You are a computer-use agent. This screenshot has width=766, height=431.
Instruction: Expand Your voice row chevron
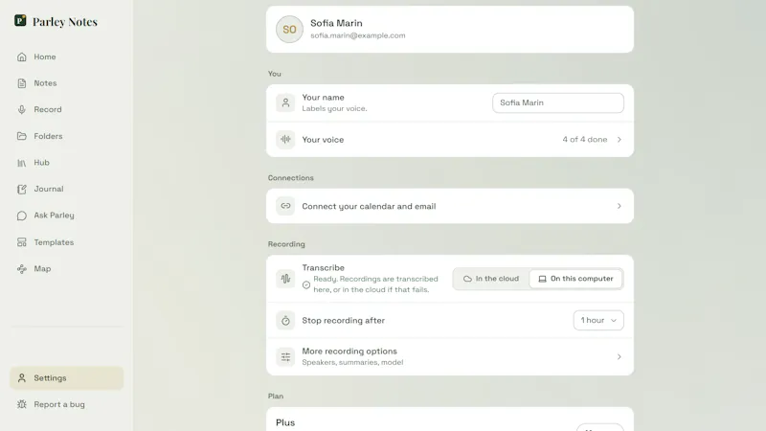619,139
